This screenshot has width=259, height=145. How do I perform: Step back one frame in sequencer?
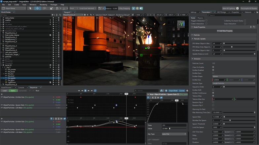(82, 91)
